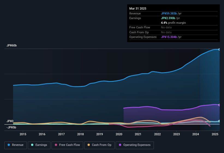This screenshot has height=153, width=224.
Task: Click the Revenue endpoint marker at 2025
Action: [x=219, y=49]
